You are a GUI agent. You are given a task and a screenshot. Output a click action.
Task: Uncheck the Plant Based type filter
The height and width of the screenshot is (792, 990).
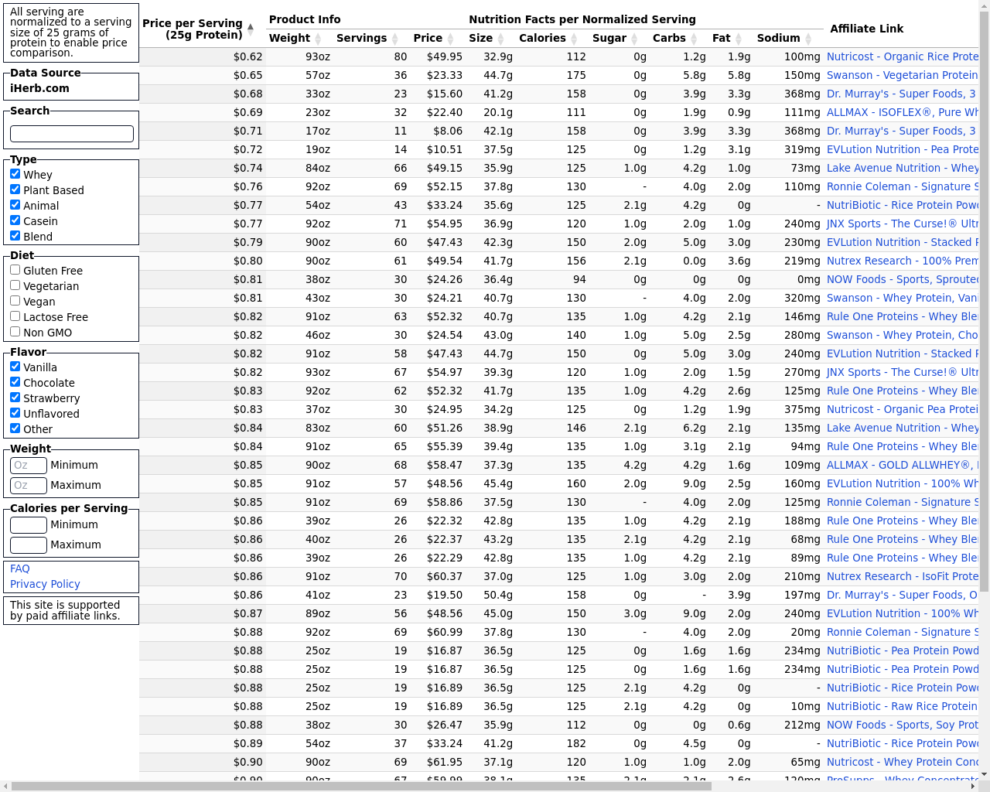click(x=15, y=189)
